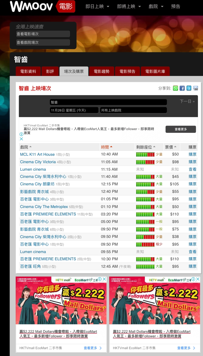Image resolution: width=203 pixels, height=356 pixels.
Task: Open lower left ad headline 贏$2,222 Mall Dollars
Action: (x=58, y=334)
